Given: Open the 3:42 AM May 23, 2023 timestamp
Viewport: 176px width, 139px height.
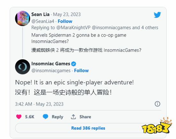Looking at the screenshot, I should pyautogui.click(x=39, y=104).
